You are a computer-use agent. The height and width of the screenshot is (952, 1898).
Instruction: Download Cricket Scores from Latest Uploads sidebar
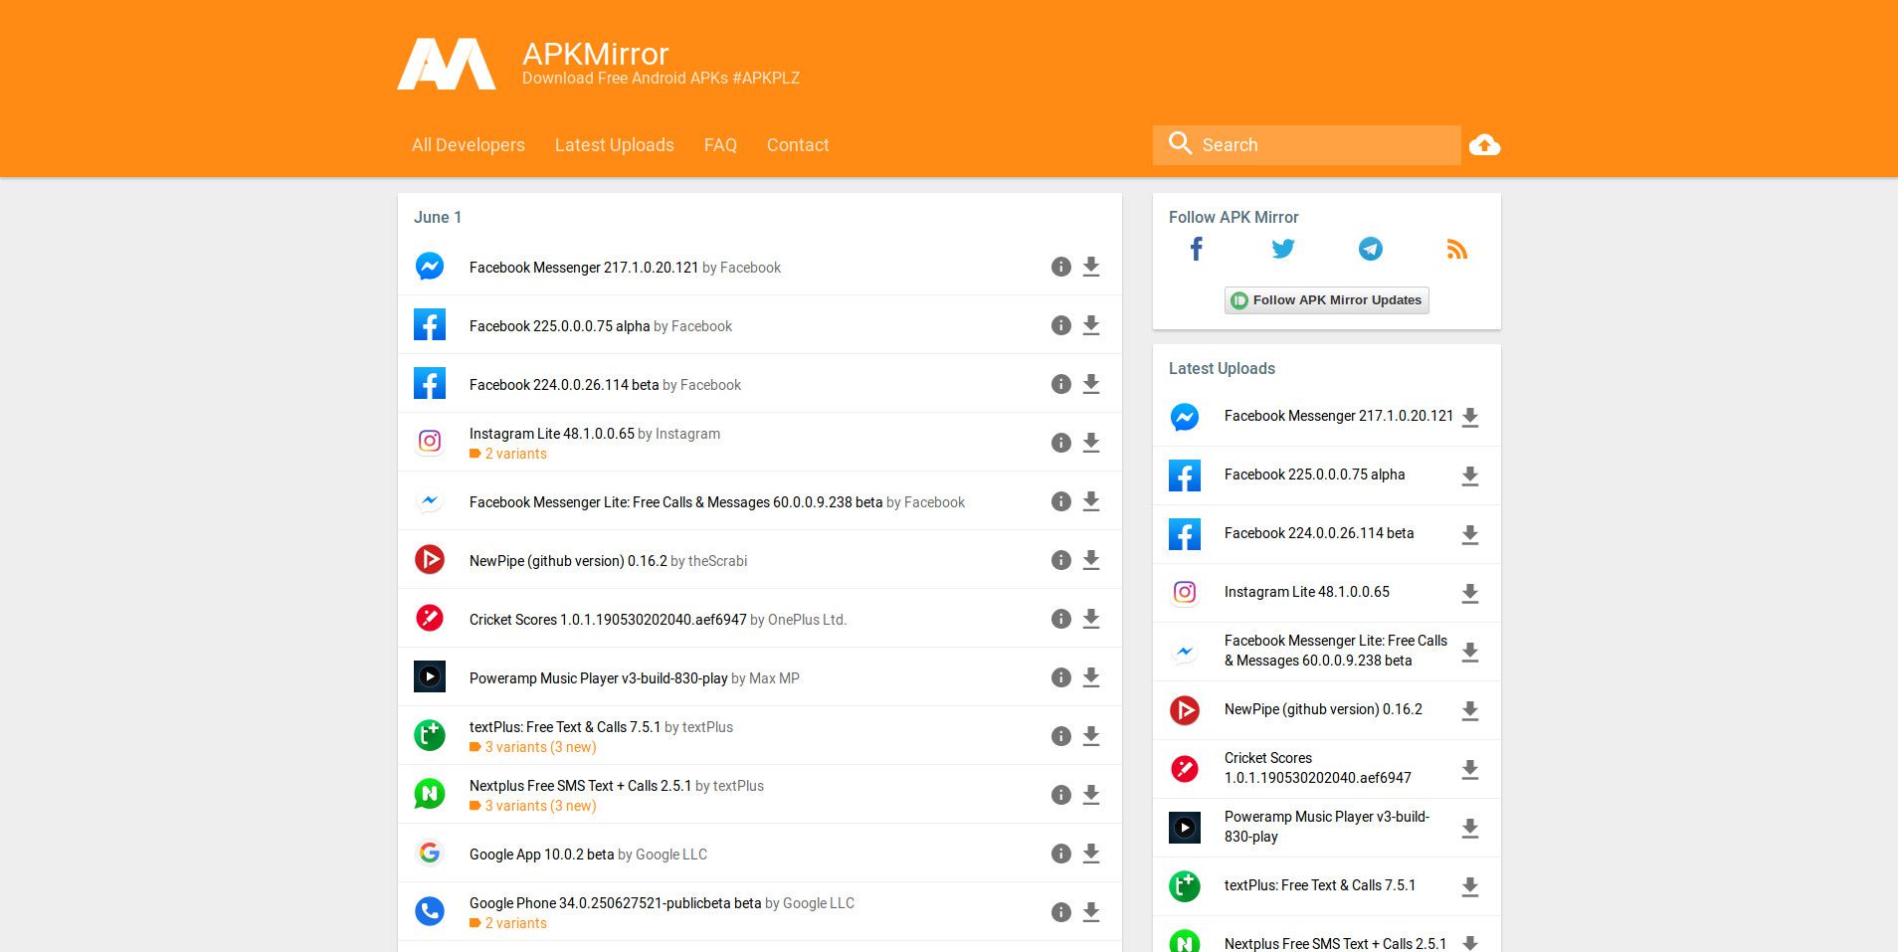1470,770
